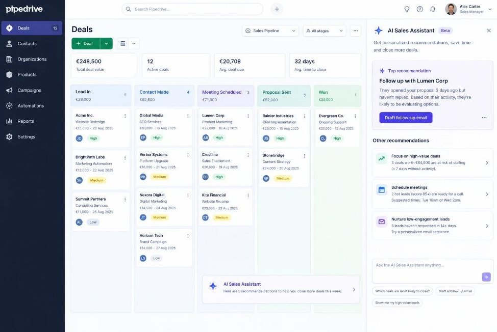Open the Evergreen Co. card options menu

(355, 117)
